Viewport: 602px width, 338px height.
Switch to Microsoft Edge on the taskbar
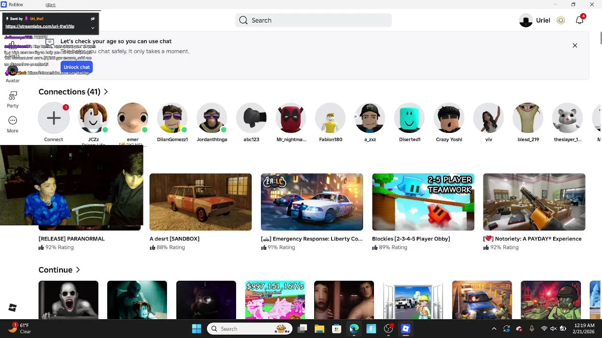(354, 329)
